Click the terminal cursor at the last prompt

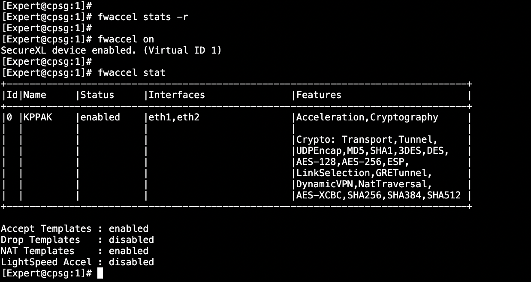coord(100,273)
